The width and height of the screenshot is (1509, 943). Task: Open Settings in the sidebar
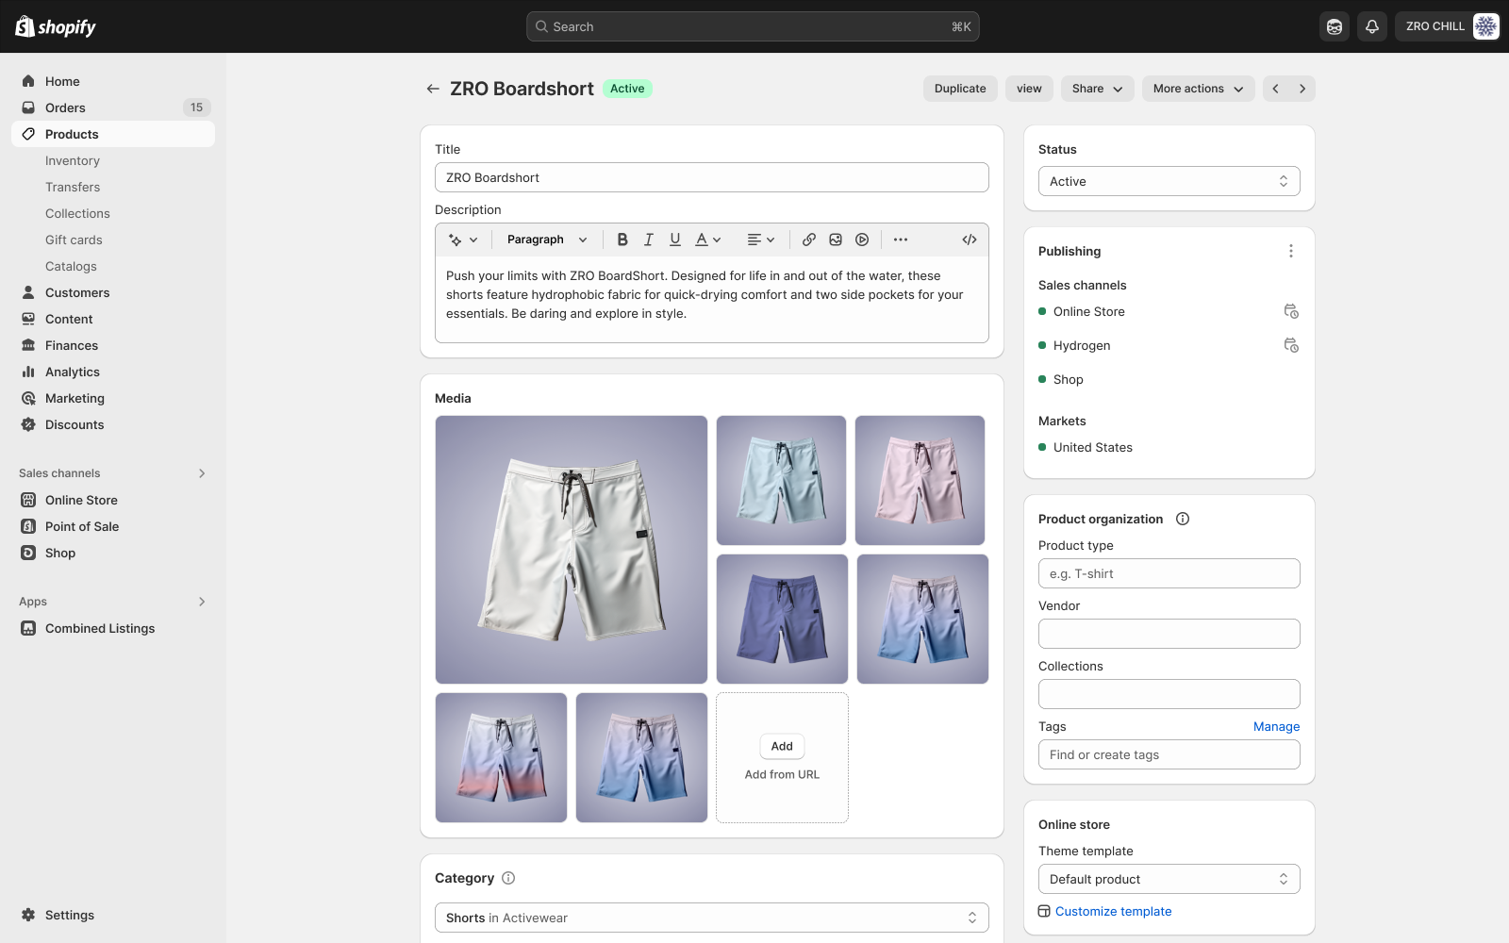113,915
